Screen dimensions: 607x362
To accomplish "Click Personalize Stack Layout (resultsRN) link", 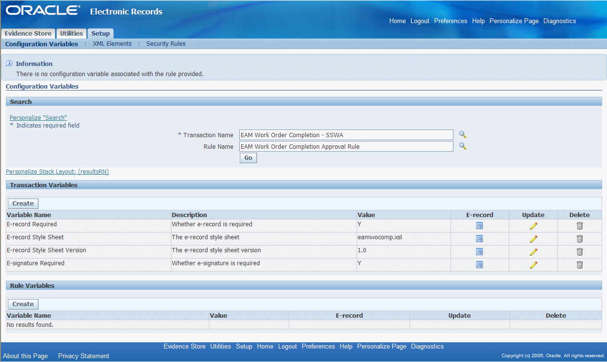I will point(57,172).
